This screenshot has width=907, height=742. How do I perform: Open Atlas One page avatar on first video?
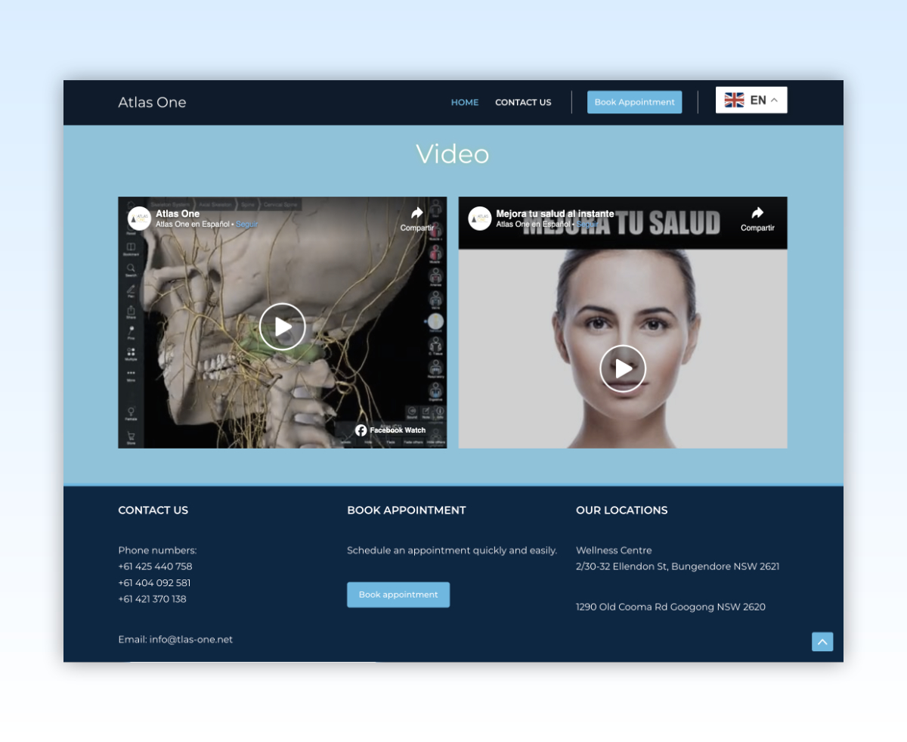(139, 219)
